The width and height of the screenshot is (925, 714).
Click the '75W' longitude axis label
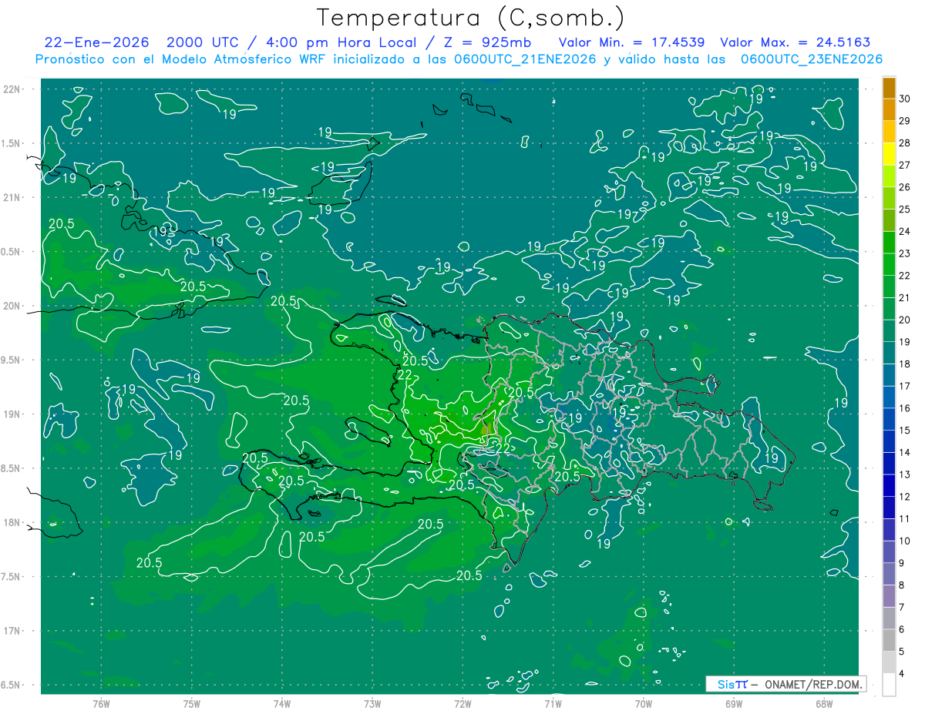pyautogui.click(x=192, y=704)
